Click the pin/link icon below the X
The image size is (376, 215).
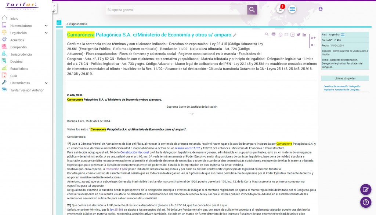click(x=54, y=11)
